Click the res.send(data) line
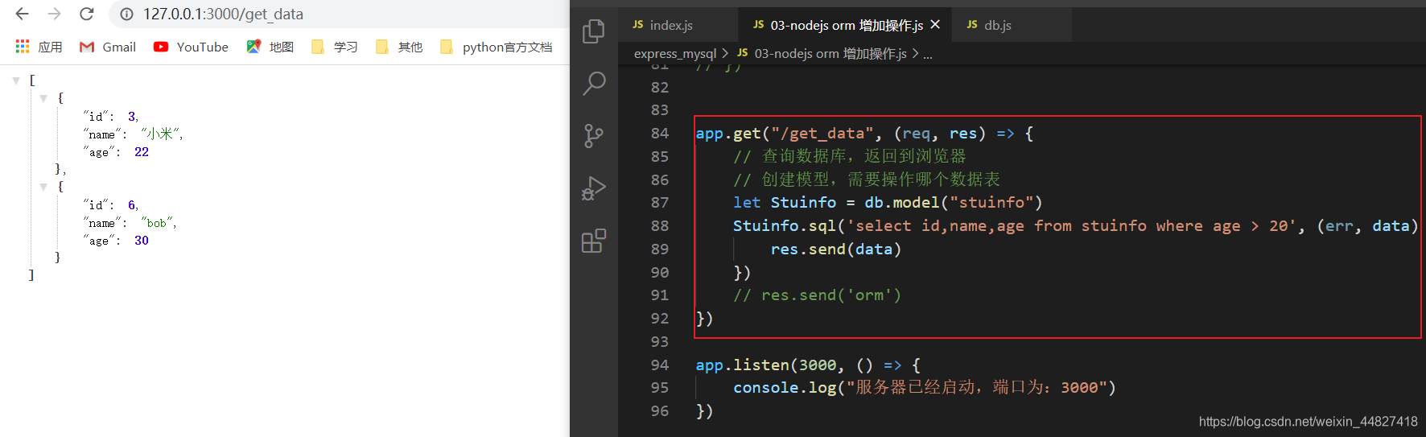 835,249
